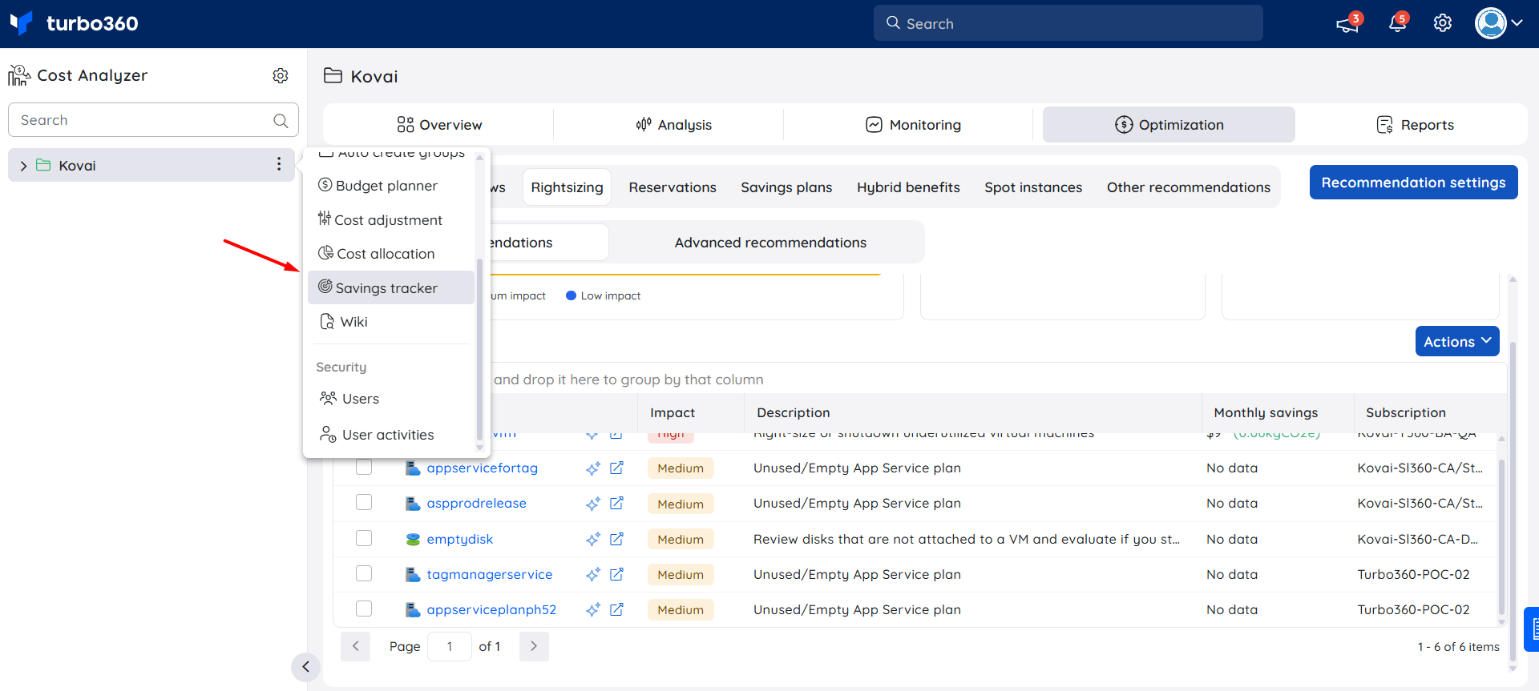Click the AI sparkle icon for emptydisk
Screen dimensions: 1539x691
[592, 540]
